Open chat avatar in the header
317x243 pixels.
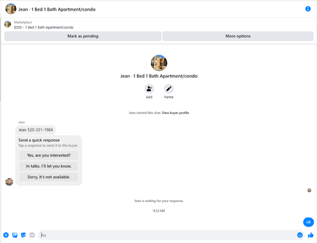click(11, 9)
